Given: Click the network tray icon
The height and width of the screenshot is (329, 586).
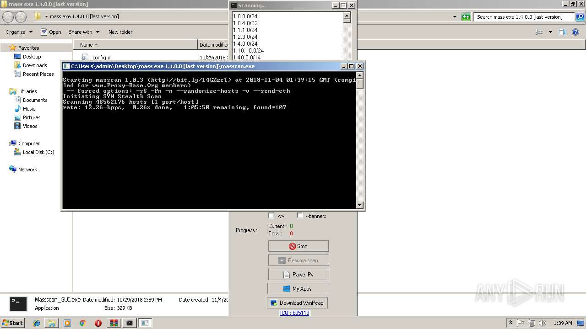Looking at the screenshot, I should 532,323.
